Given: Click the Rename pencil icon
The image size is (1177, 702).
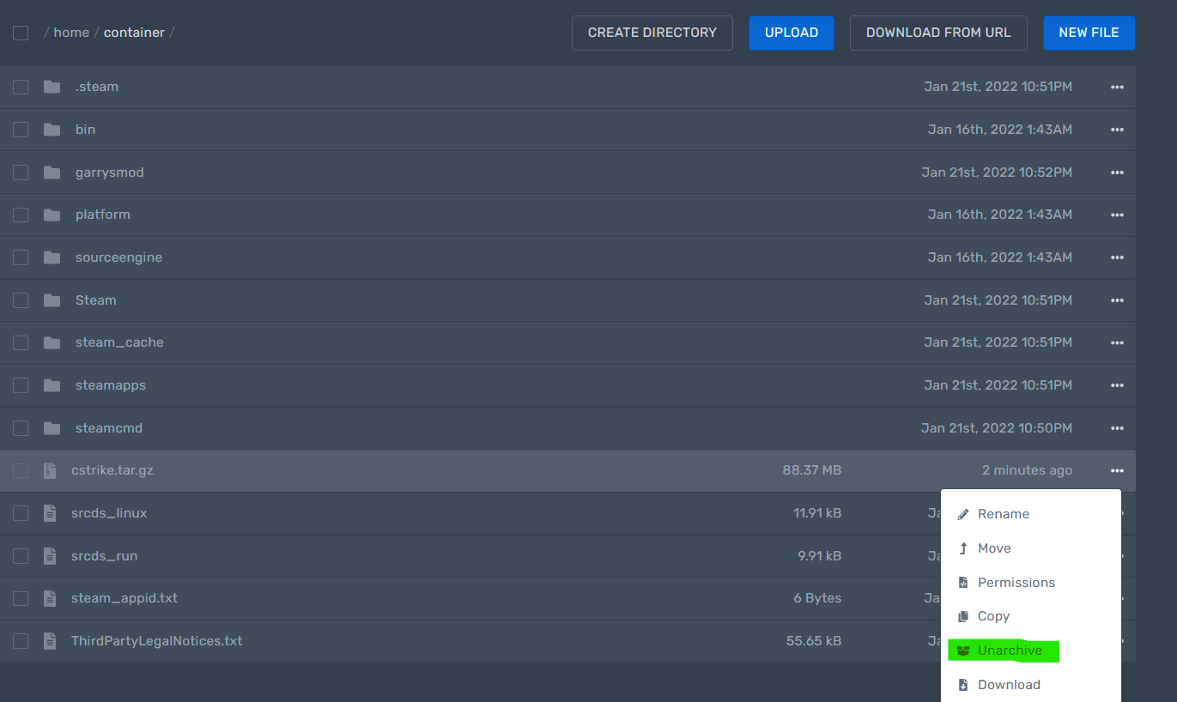Looking at the screenshot, I should tap(964, 513).
